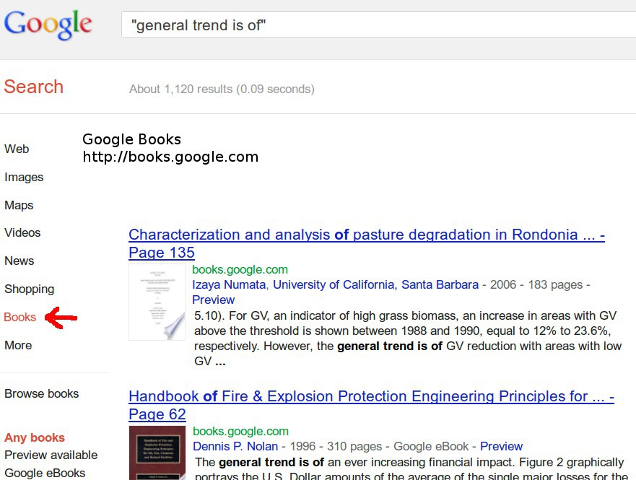Viewport: 636px width, 480px height.
Task: Filter by Preview available books
Action: (51, 455)
